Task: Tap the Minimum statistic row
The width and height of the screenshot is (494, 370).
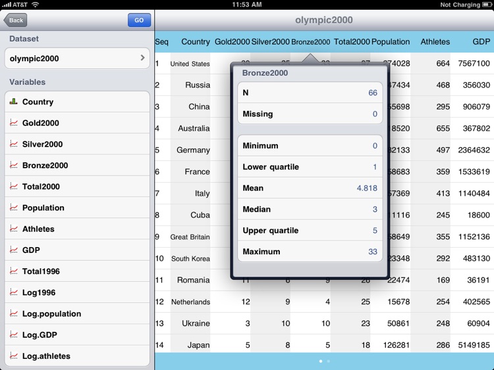Action: [x=310, y=145]
